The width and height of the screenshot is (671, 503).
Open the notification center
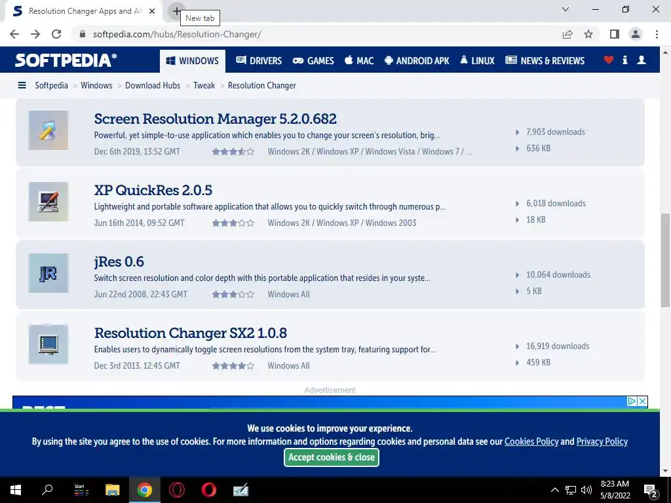[x=651, y=490]
